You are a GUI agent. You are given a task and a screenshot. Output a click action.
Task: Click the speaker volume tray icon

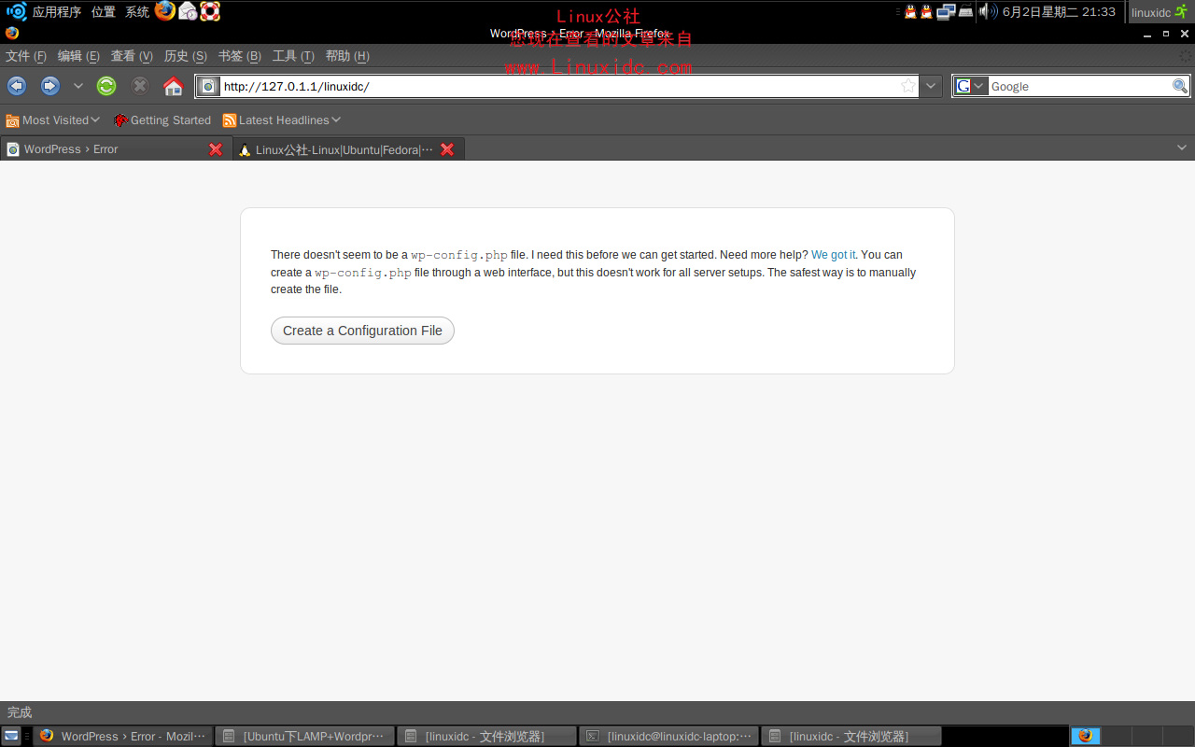tap(983, 11)
